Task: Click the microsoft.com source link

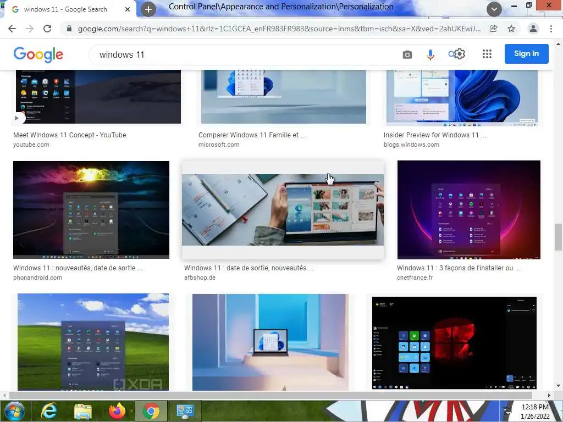Action: [x=219, y=145]
